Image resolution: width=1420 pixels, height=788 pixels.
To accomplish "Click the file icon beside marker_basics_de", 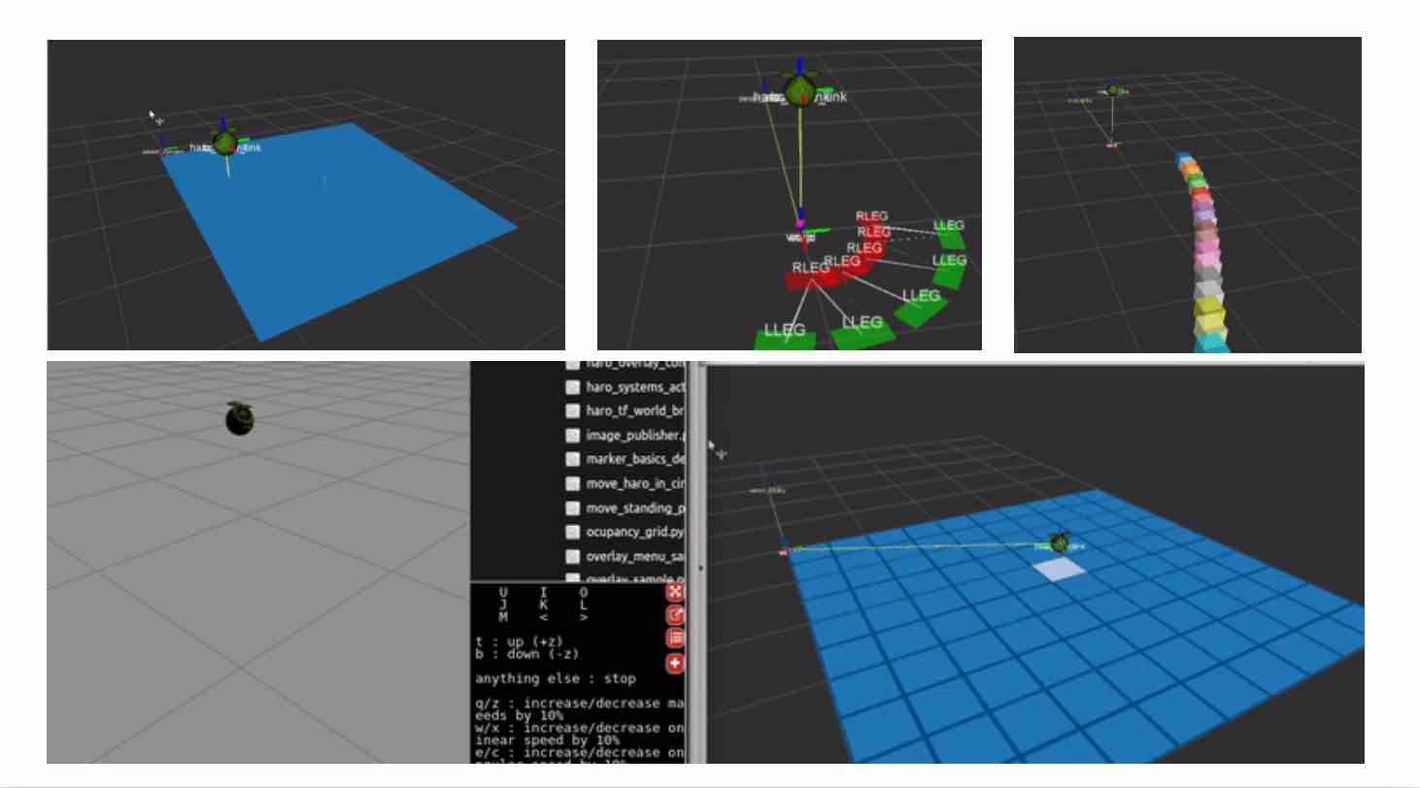I will [573, 459].
